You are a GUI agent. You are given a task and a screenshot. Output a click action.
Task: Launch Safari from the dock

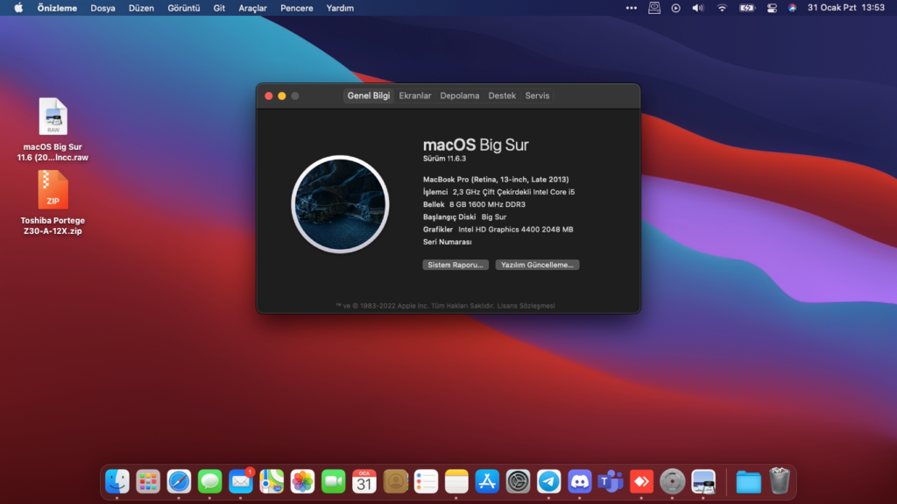coord(179,482)
